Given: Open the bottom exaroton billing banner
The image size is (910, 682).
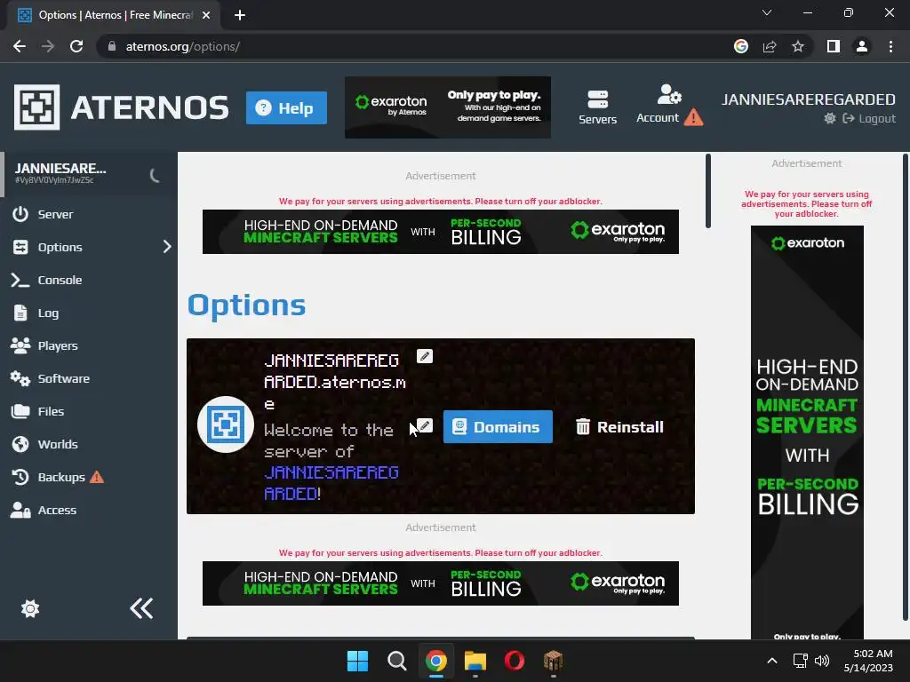Looking at the screenshot, I should coord(441,583).
